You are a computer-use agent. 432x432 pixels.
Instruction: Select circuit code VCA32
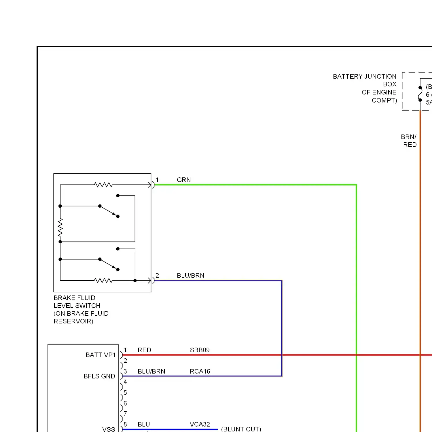200,424
